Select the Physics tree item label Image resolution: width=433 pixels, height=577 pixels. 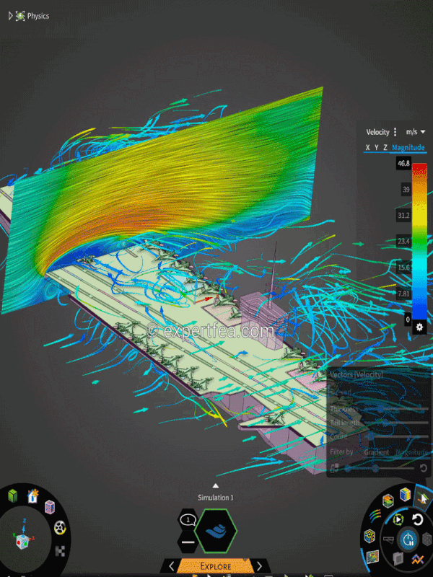(x=38, y=16)
